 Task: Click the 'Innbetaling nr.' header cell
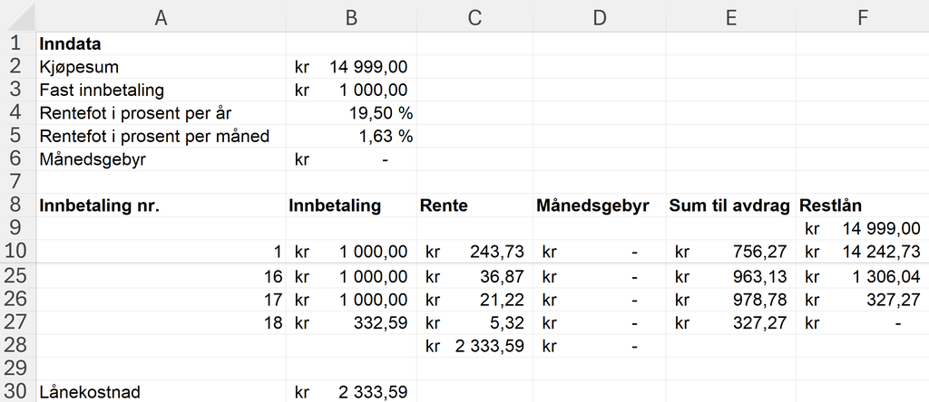coord(161,206)
